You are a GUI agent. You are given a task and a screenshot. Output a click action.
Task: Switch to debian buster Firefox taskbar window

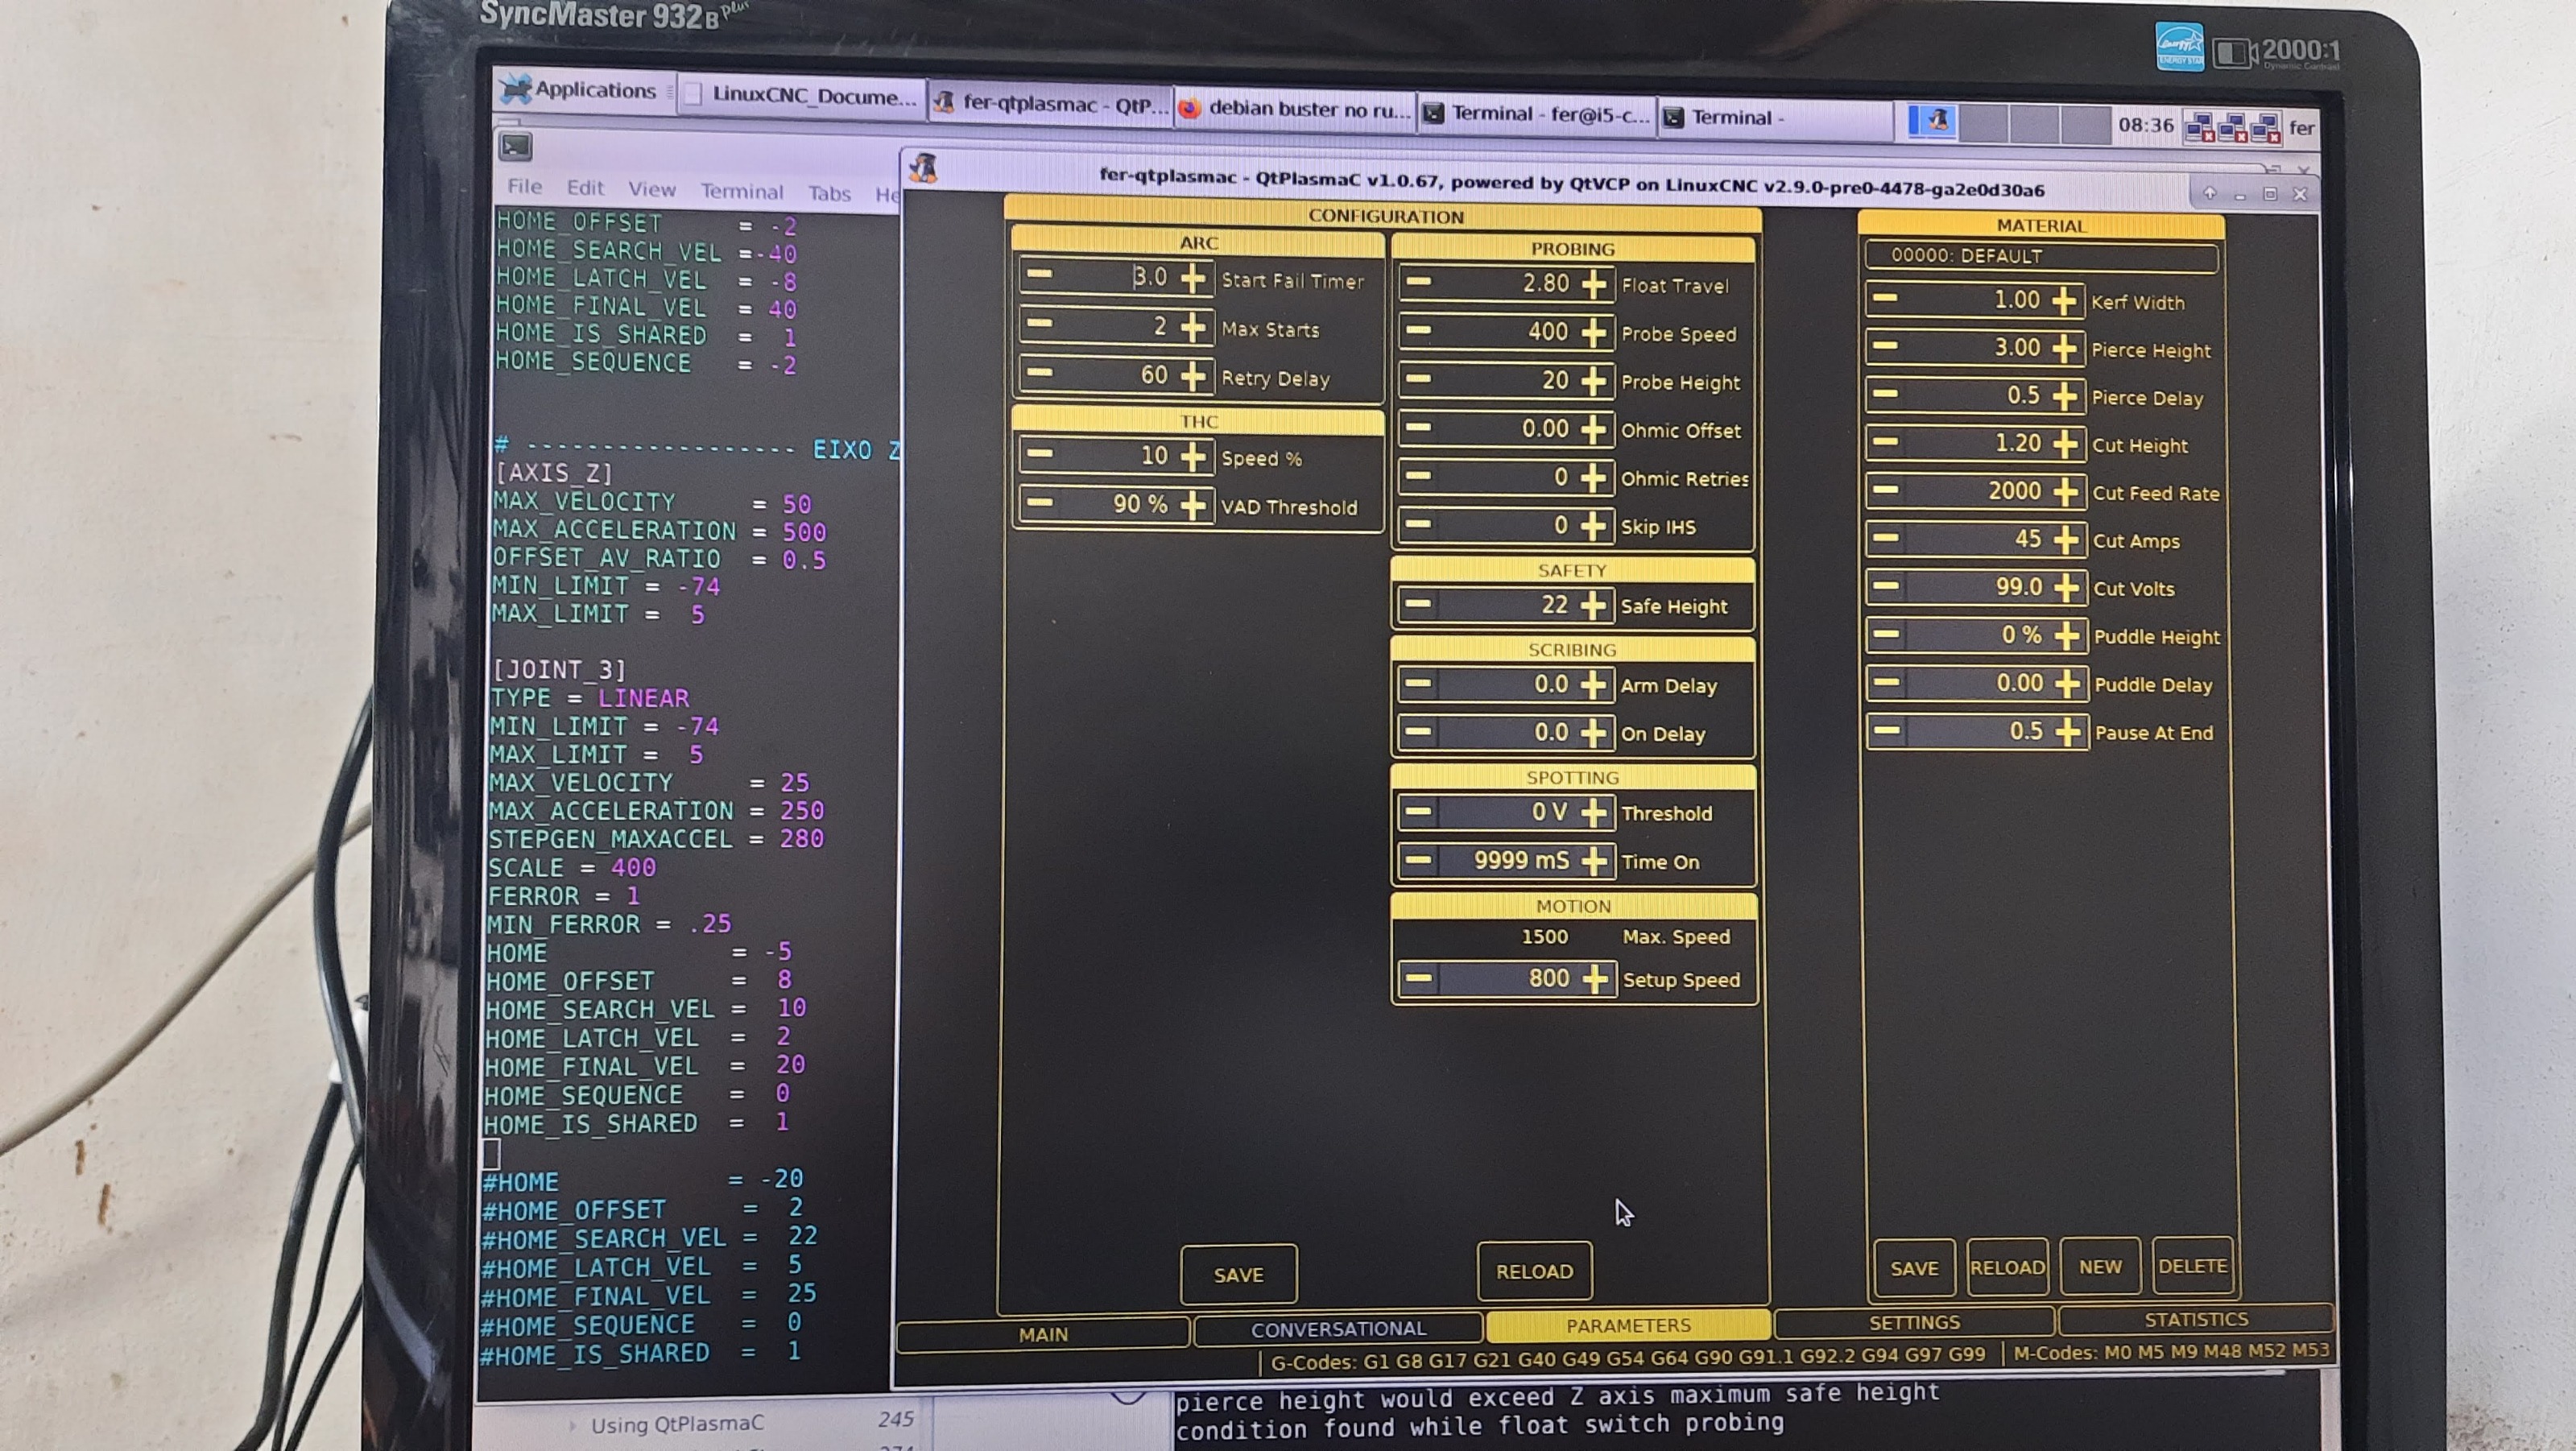1296,108
